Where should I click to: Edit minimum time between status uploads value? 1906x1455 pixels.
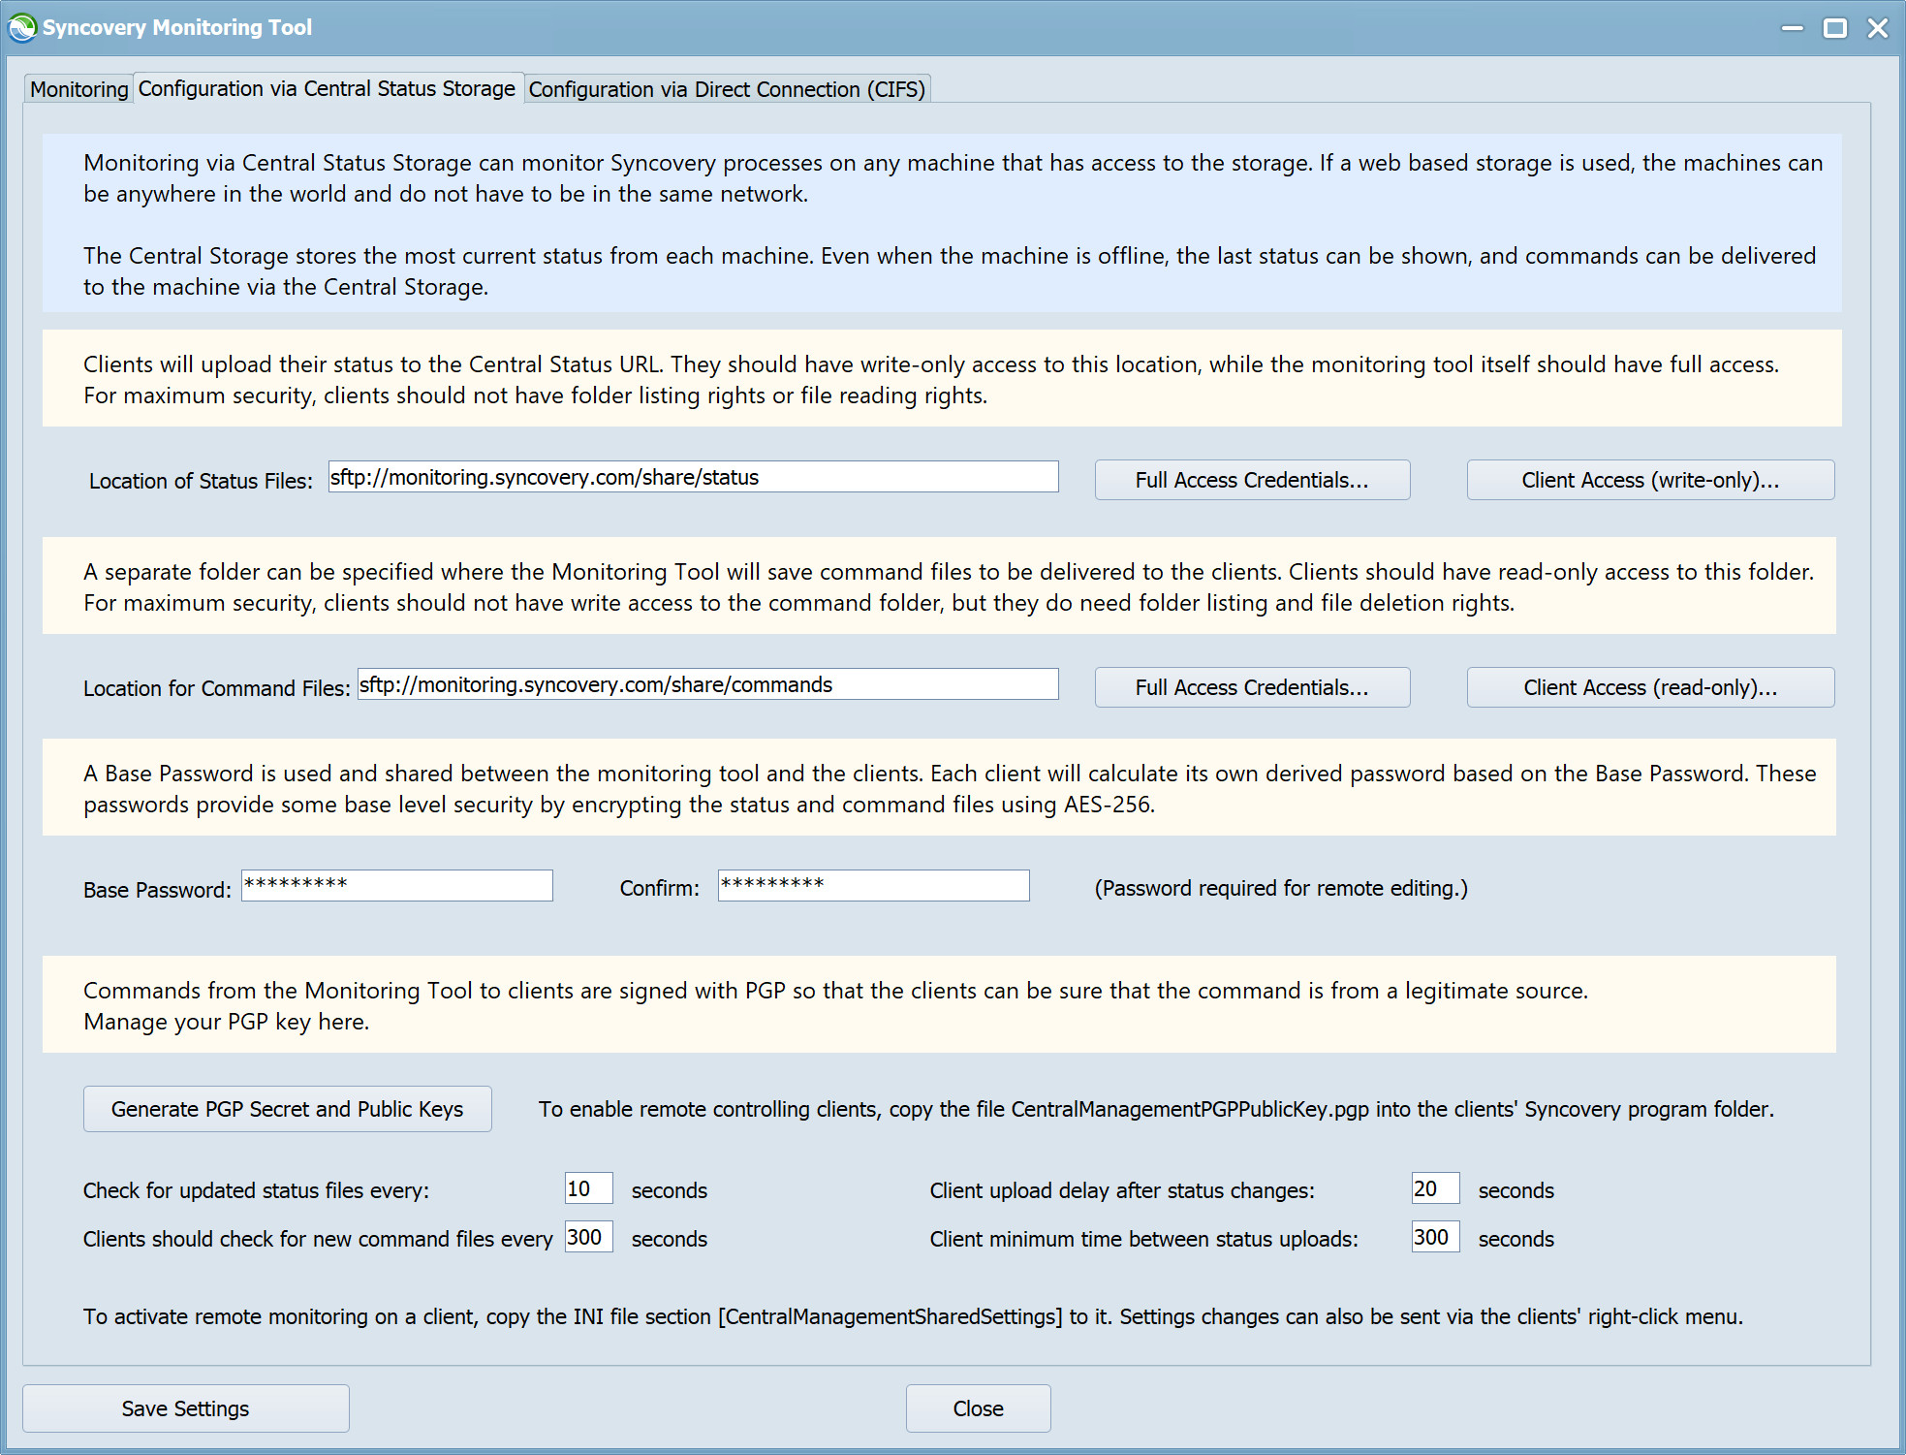coord(1434,1237)
